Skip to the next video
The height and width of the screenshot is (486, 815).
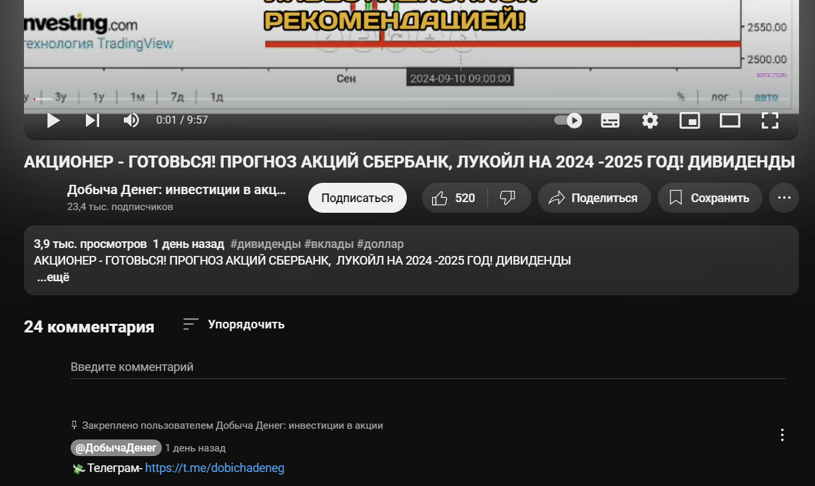point(93,120)
